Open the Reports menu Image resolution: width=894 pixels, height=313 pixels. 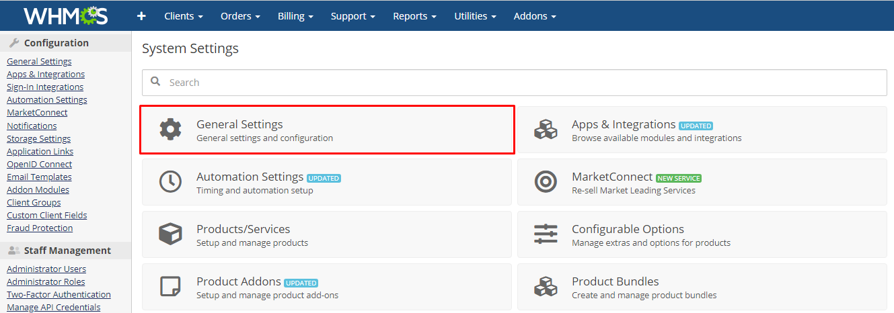tap(414, 16)
